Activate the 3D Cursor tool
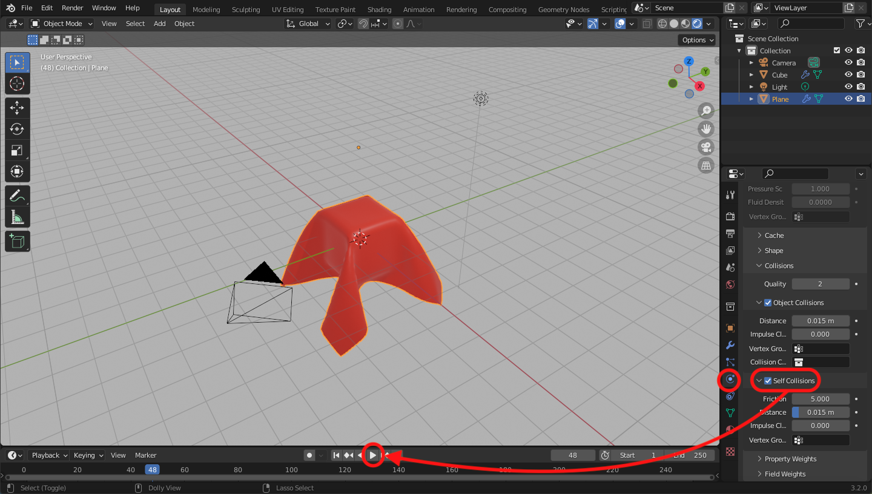This screenshot has width=872, height=494. 17,84
